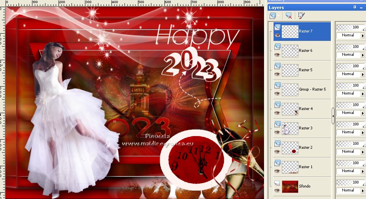Minimize the Layers panel with dash button
Viewport: 366px width, 199px height.
pyautogui.click(x=361, y=8)
